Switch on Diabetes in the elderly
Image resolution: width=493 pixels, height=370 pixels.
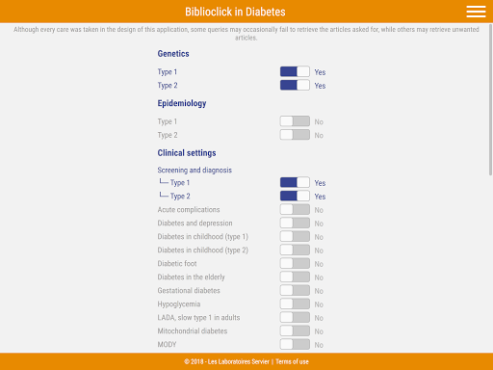click(295, 277)
